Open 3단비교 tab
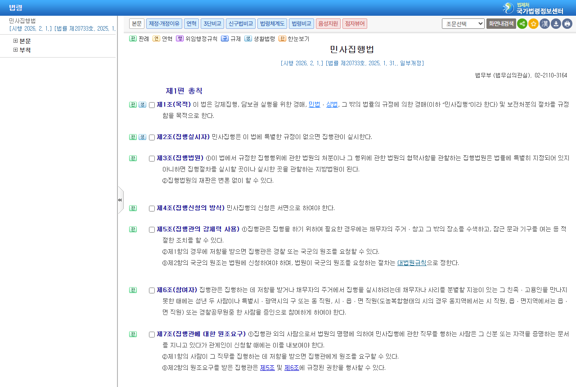 point(212,23)
